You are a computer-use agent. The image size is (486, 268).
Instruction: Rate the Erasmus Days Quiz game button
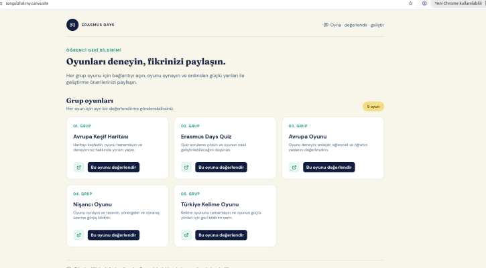pyautogui.click(x=221, y=167)
